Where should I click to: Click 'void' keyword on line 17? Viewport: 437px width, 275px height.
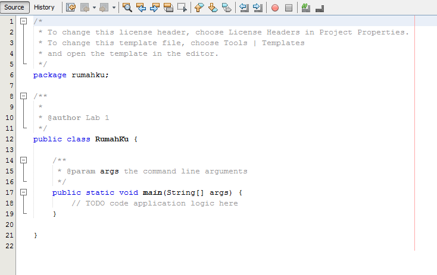click(x=129, y=192)
